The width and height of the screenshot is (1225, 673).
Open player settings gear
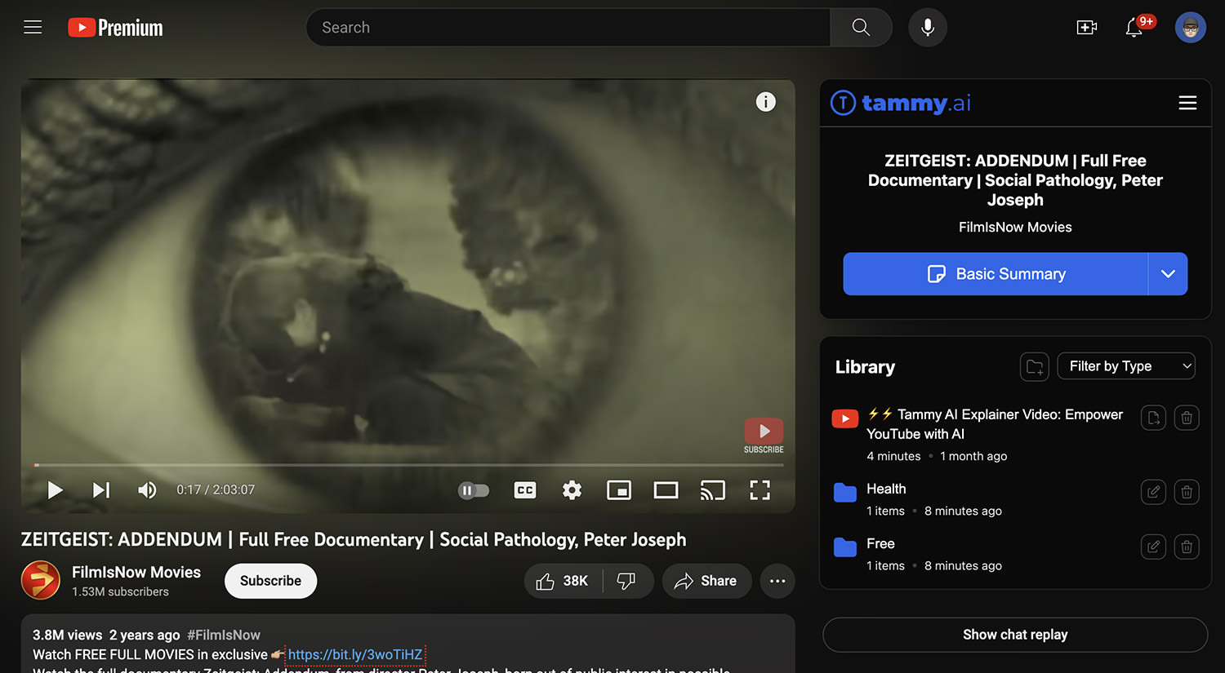(572, 490)
